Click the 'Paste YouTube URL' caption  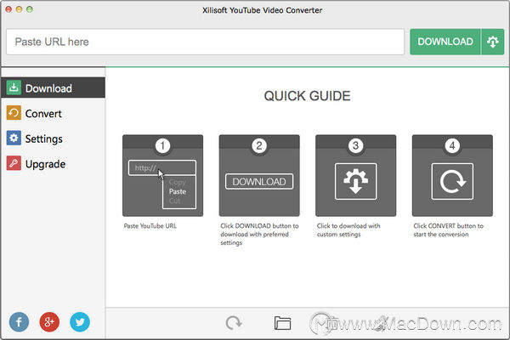click(x=150, y=226)
